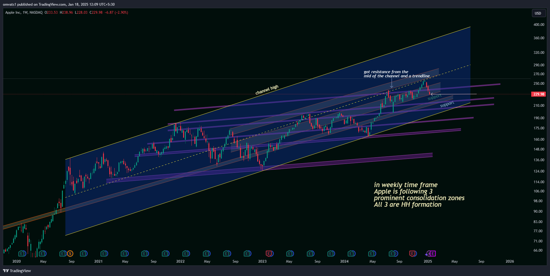Open the earnings marker just after Sep 2020
The width and height of the screenshot is (550, 276).
83,254
